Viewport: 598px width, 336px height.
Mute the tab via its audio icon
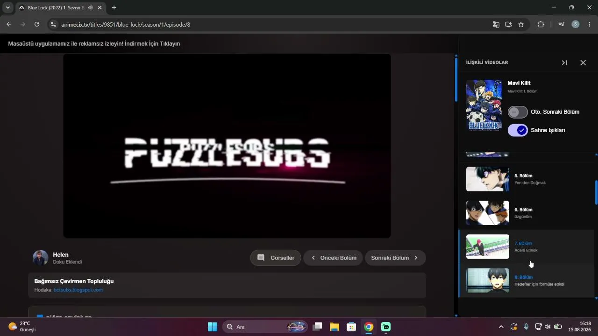click(90, 7)
